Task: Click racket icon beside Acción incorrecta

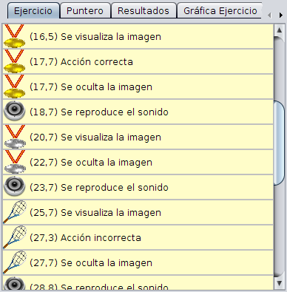Action: tap(15, 237)
